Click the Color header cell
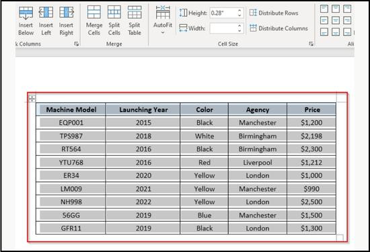Viewport: 370px width, 252px height. click(205, 110)
